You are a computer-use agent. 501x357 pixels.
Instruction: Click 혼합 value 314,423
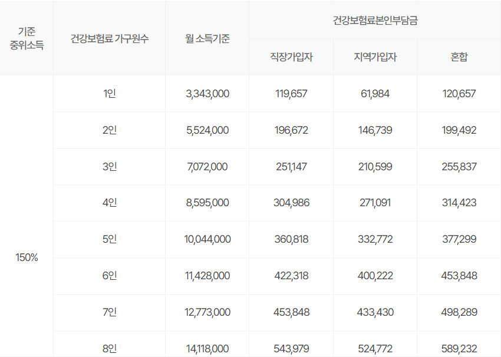(459, 203)
